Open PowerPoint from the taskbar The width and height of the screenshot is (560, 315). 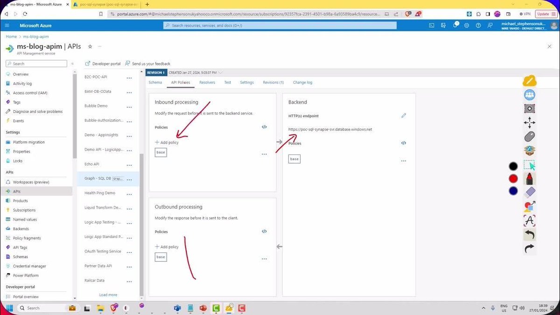click(x=203, y=308)
